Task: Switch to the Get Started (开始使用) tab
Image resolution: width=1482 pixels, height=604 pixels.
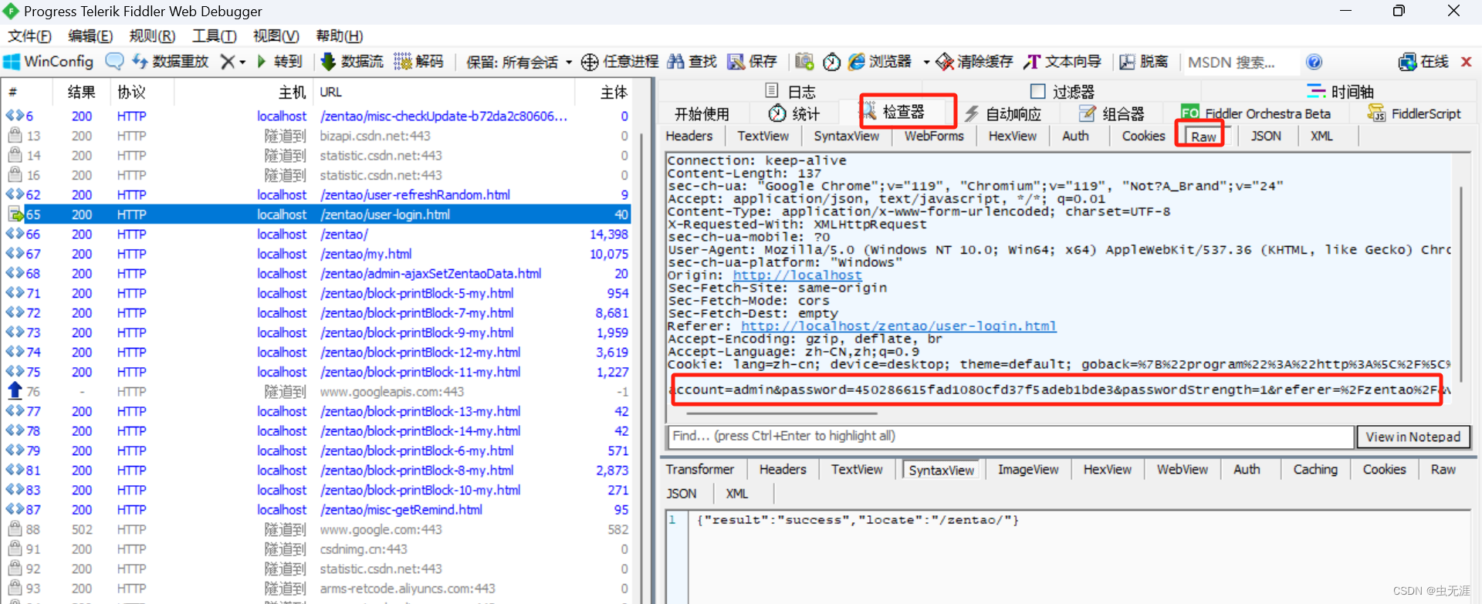Action: [702, 113]
